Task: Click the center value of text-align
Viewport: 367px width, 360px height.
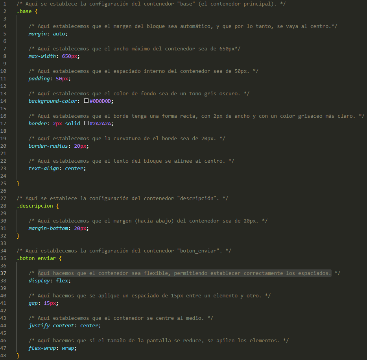Action: coord(74,169)
